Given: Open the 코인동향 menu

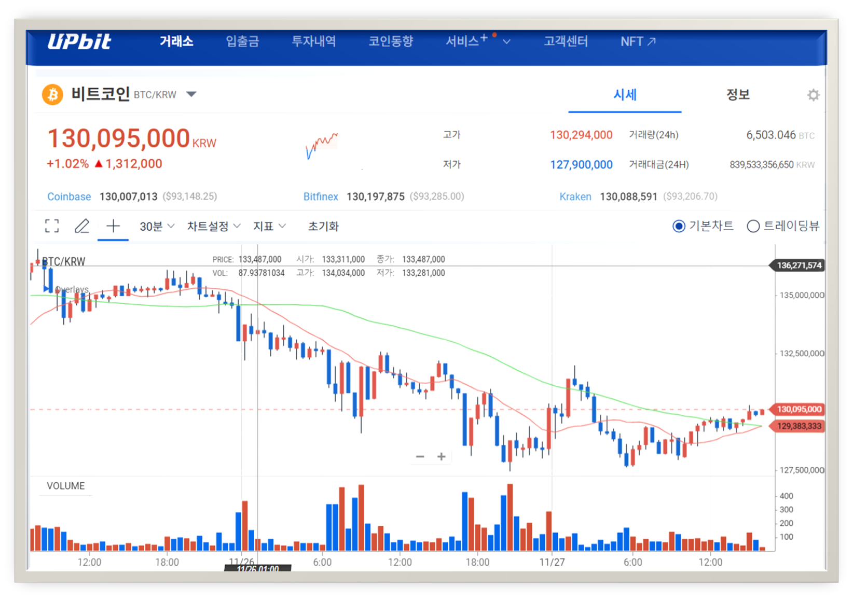Looking at the screenshot, I should pos(391,41).
